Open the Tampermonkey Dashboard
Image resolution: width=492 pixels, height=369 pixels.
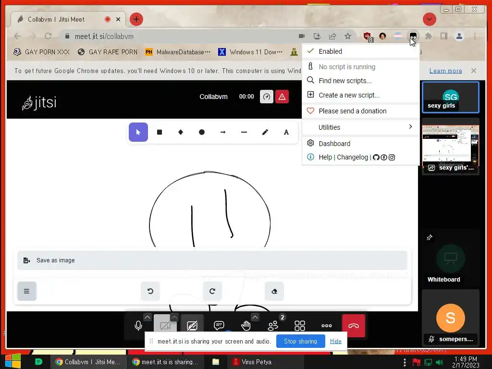(360, 143)
